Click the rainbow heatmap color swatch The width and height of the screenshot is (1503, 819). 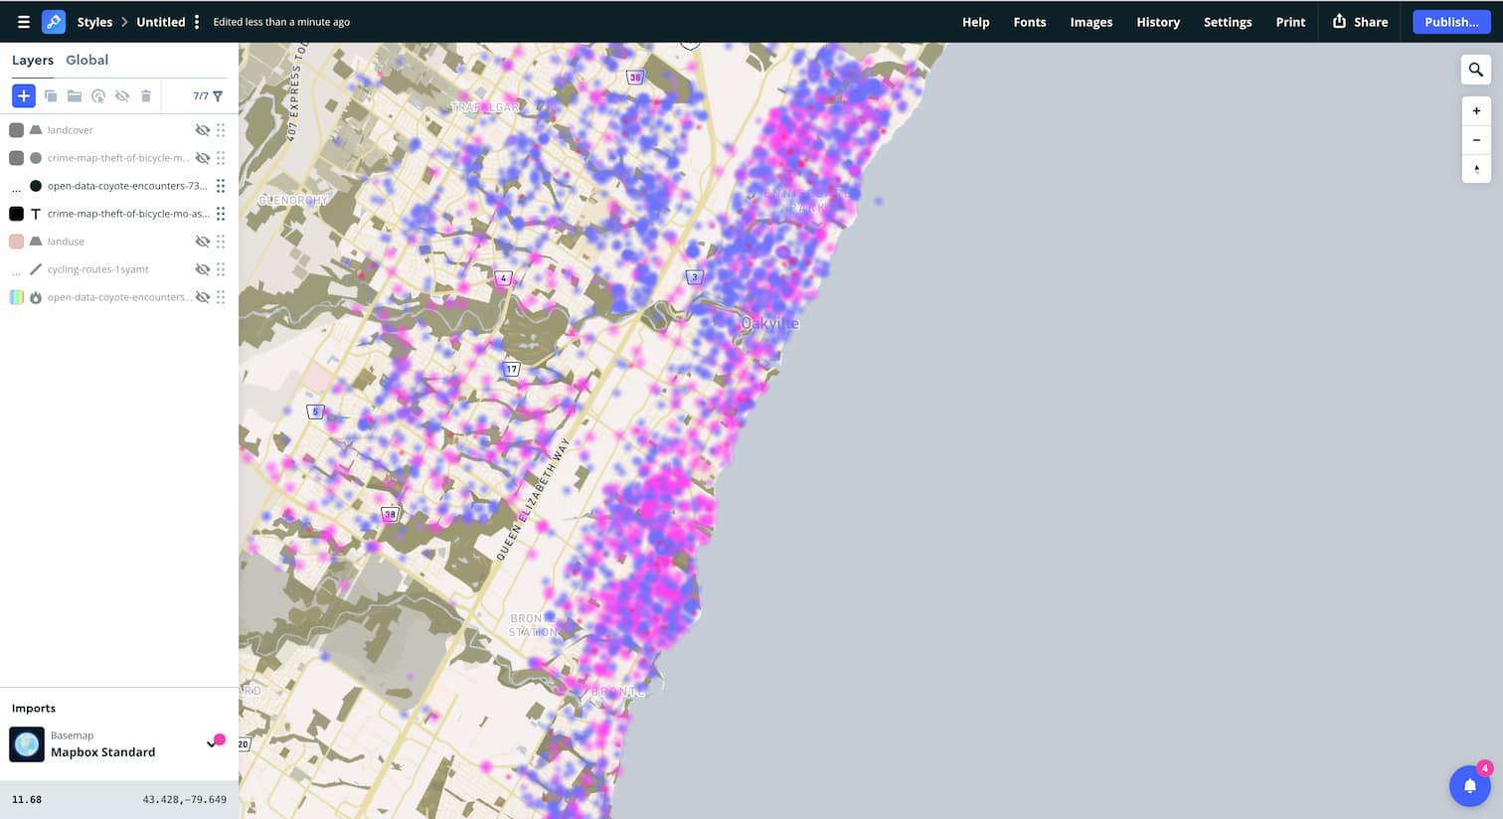point(16,296)
